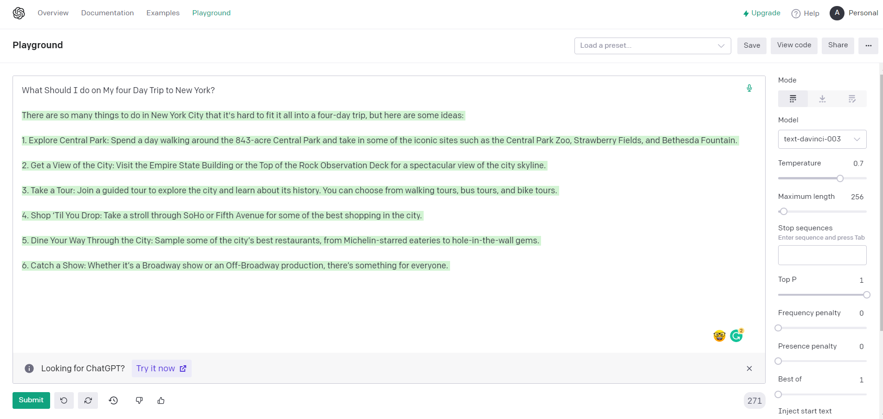Image resolution: width=883 pixels, height=419 pixels.
Task: Click the undo last action icon
Action: [64, 400]
